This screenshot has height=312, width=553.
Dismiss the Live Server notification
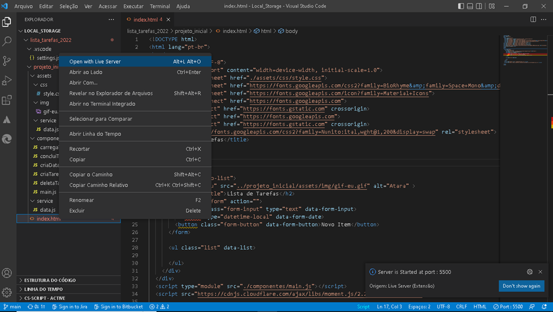click(540, 272)
